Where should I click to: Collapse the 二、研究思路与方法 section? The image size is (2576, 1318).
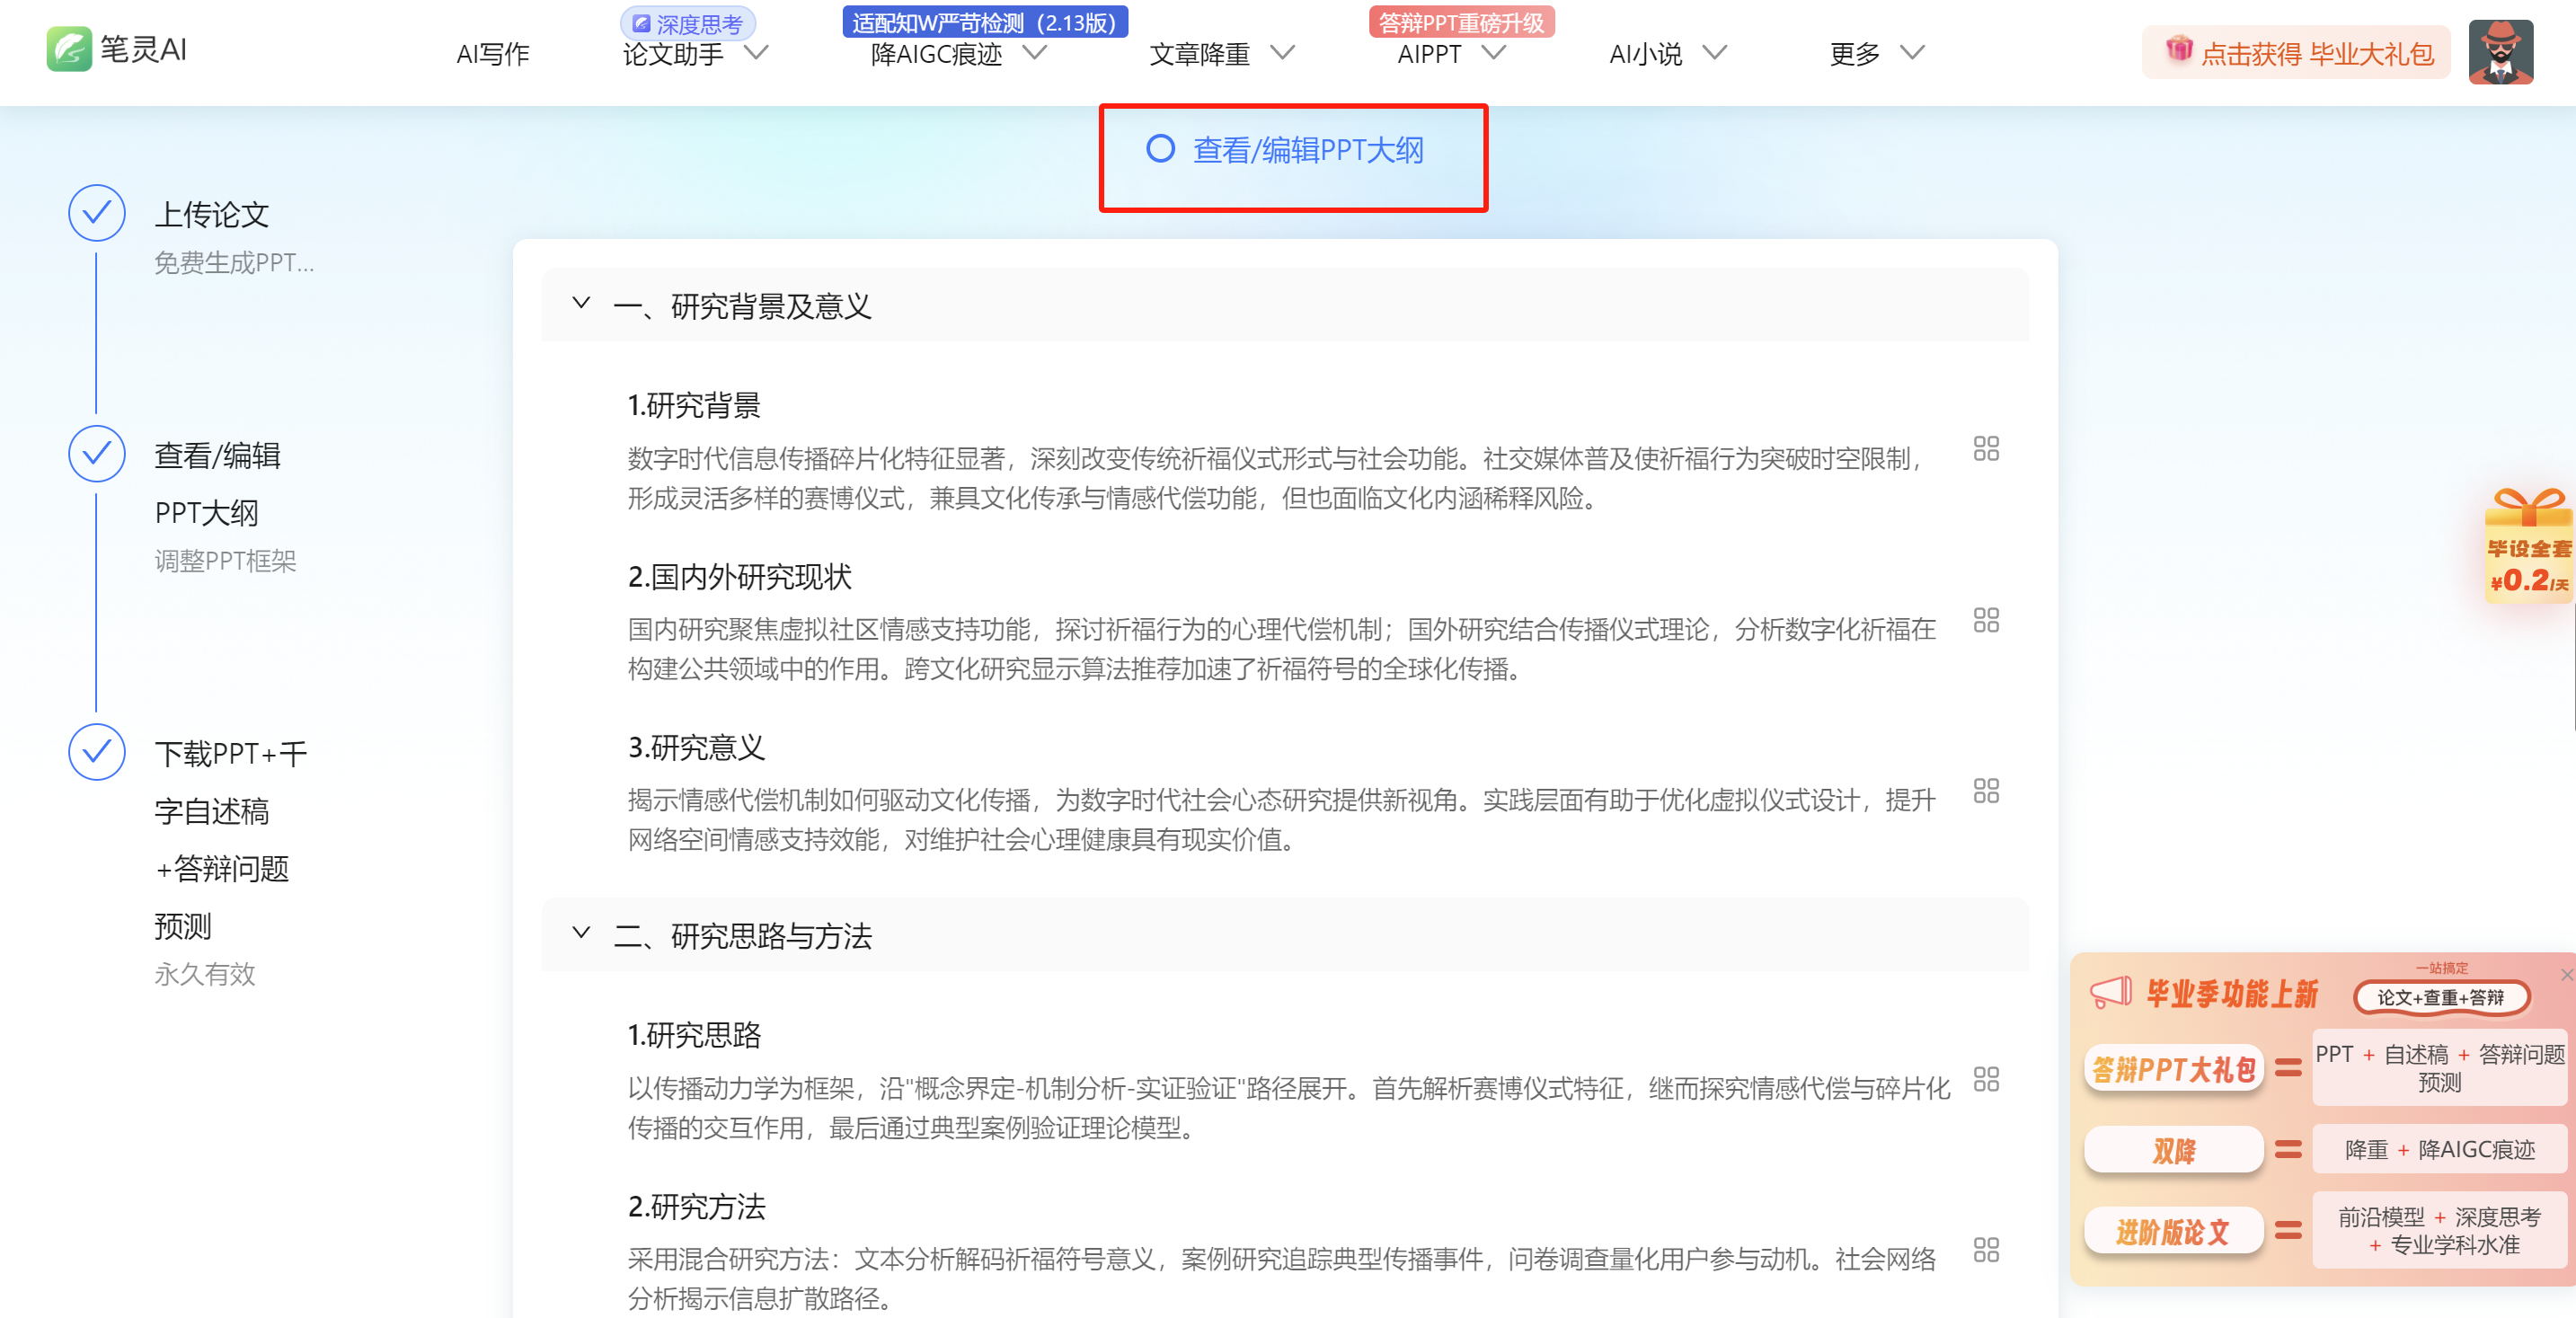click(581, 933)
